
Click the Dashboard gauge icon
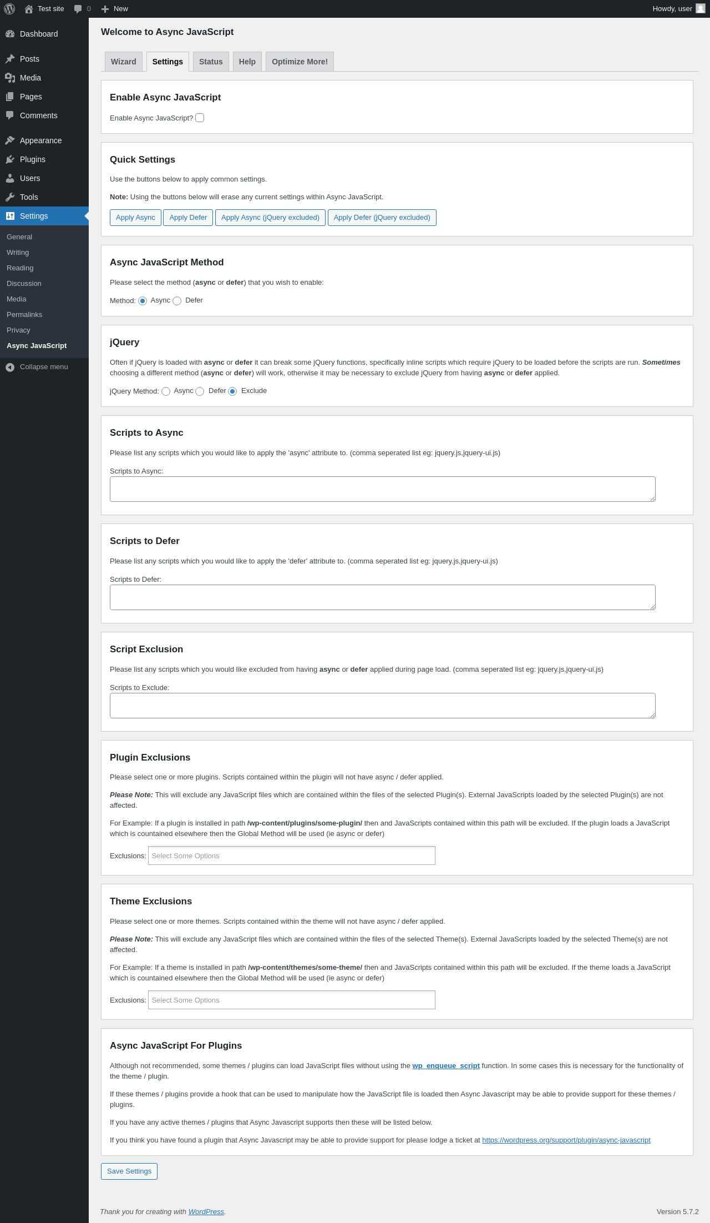[10, 34]
